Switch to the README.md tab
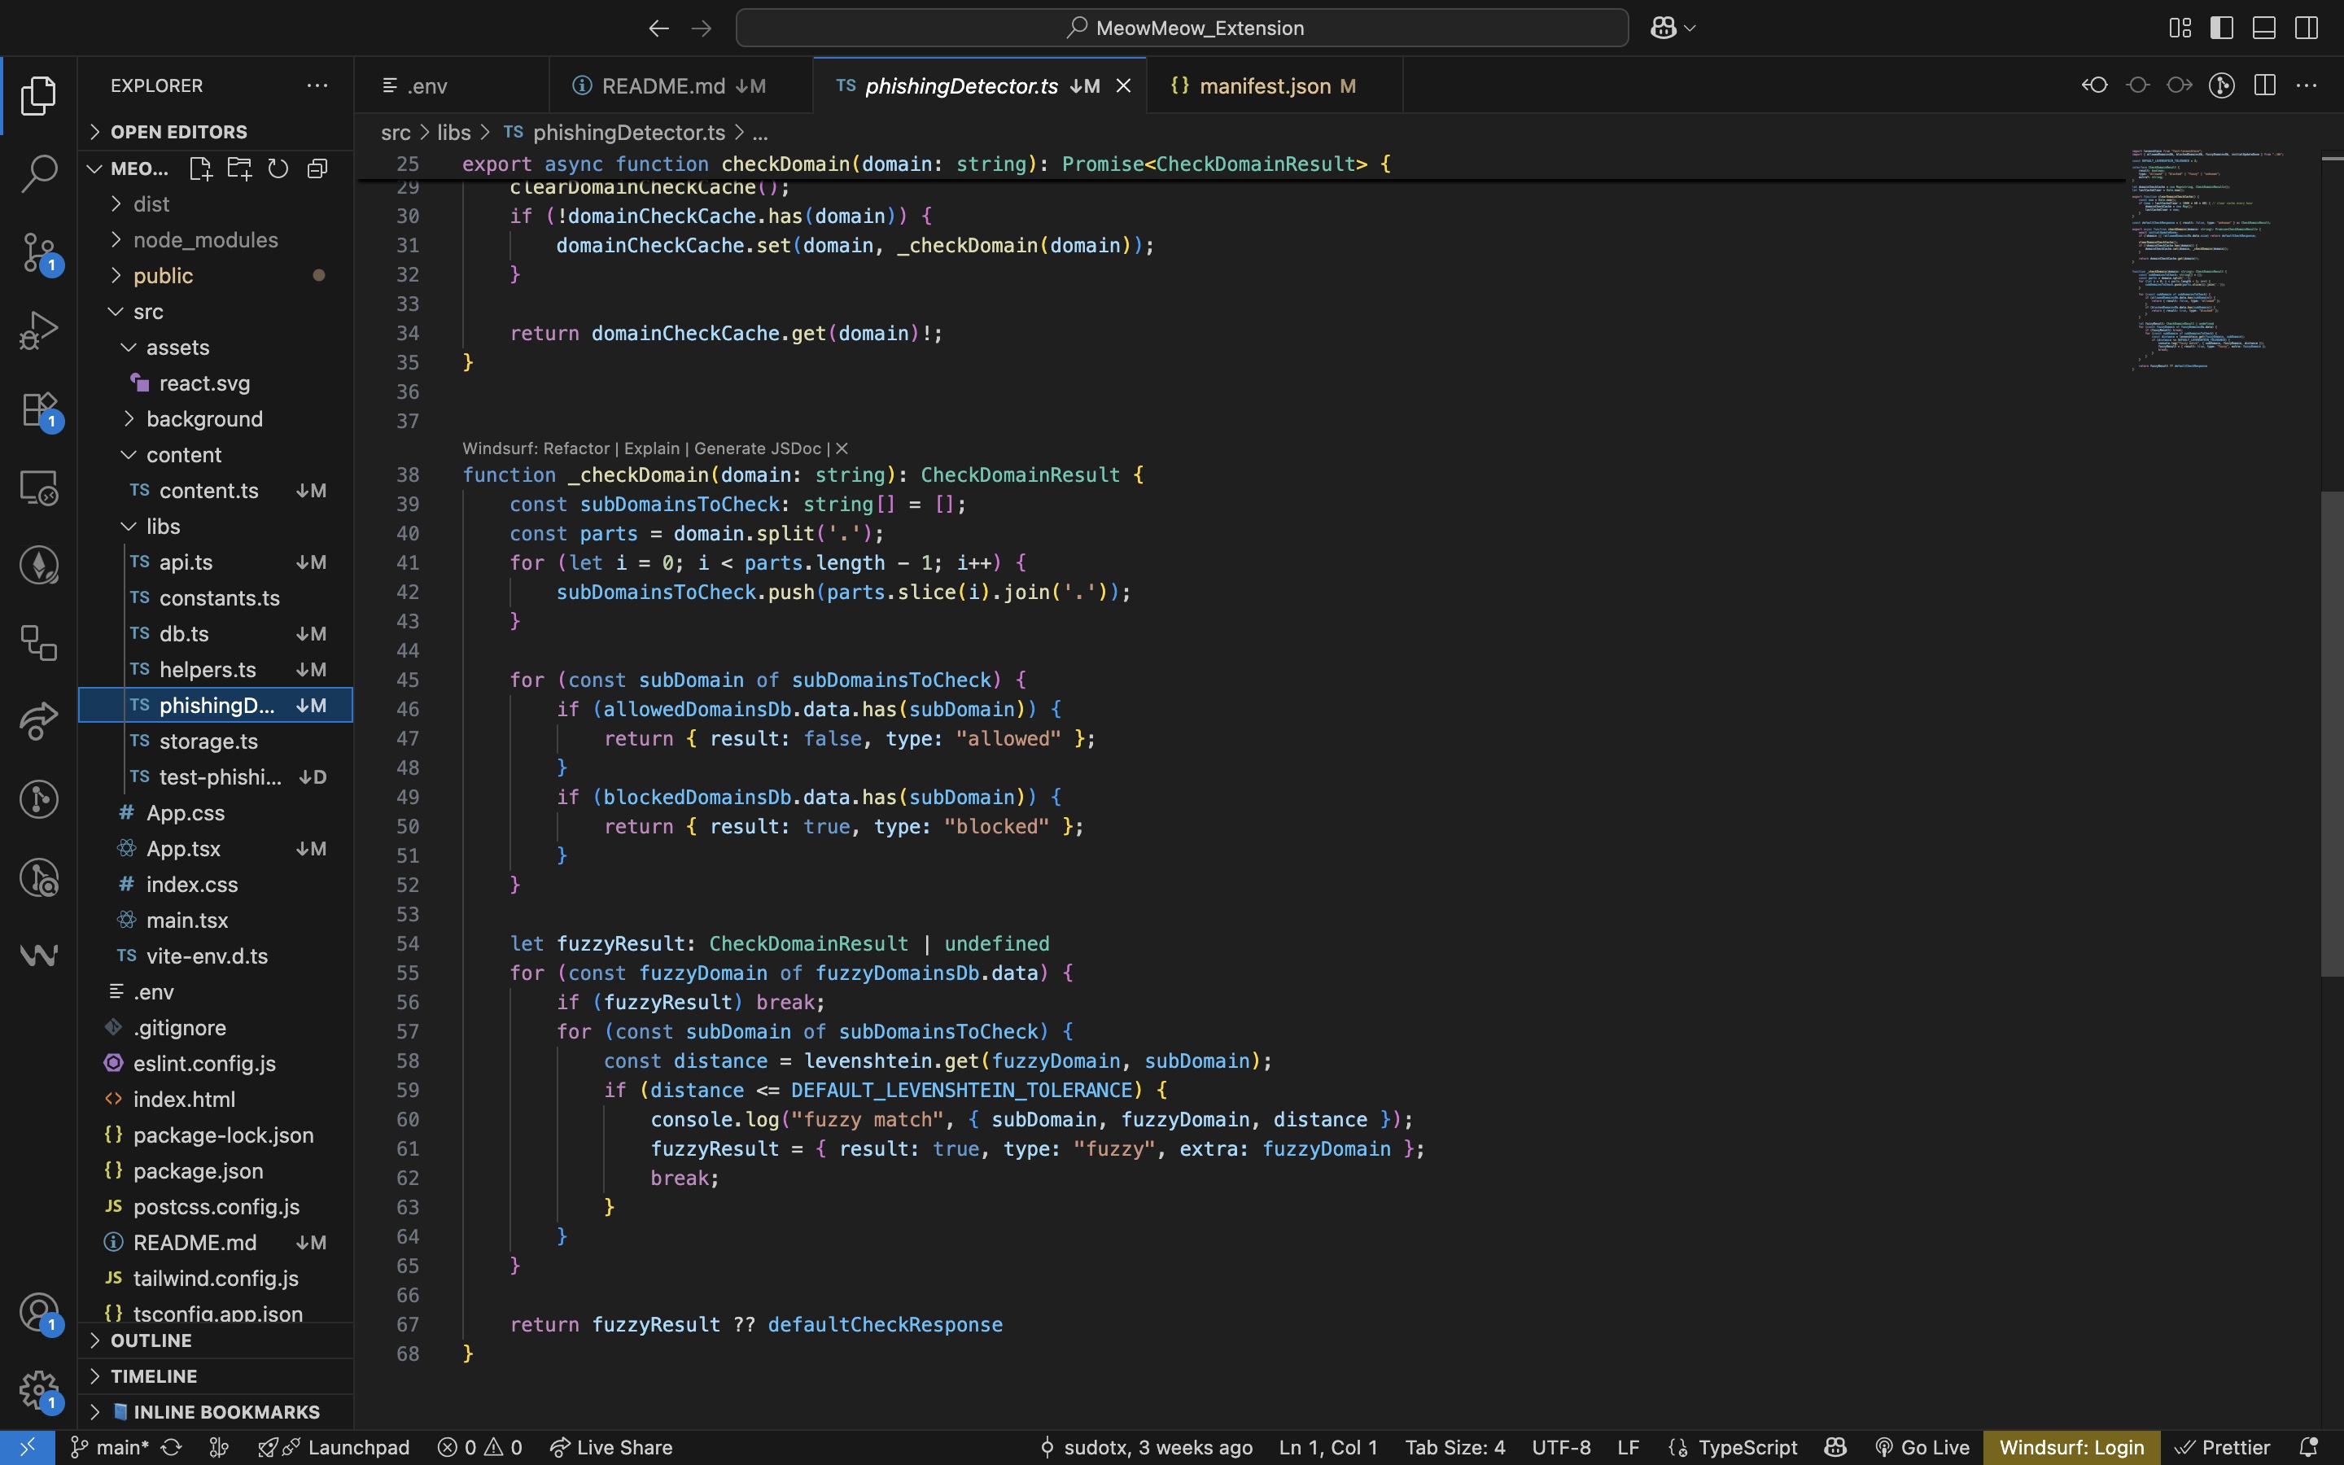This screenshot has height=1465, width=2344. [x=663, y=86]
